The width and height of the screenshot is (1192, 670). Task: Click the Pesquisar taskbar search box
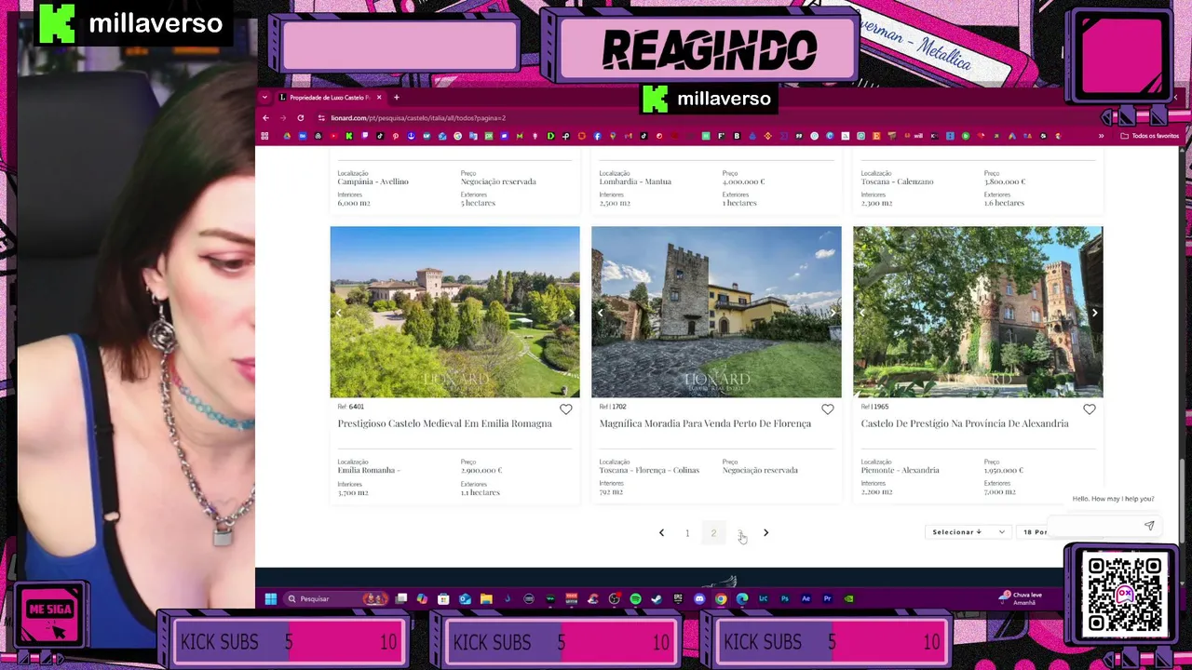[x=335, y=598]
